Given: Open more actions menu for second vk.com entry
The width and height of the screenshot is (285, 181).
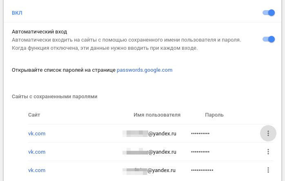Looking at the screenshot, I should (x=268, y=152).
